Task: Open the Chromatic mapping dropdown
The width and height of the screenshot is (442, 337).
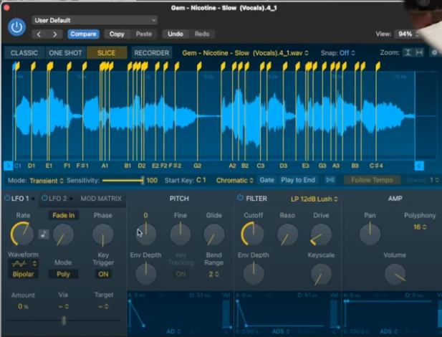Action: point(235,181)
